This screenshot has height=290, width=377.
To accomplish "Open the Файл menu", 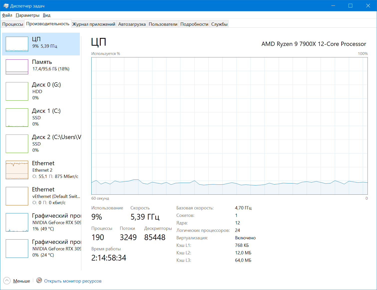I will pos(7,15).
